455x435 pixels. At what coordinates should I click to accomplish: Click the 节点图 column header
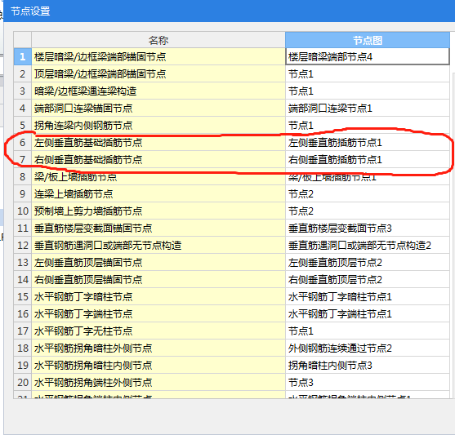(368, 40)
